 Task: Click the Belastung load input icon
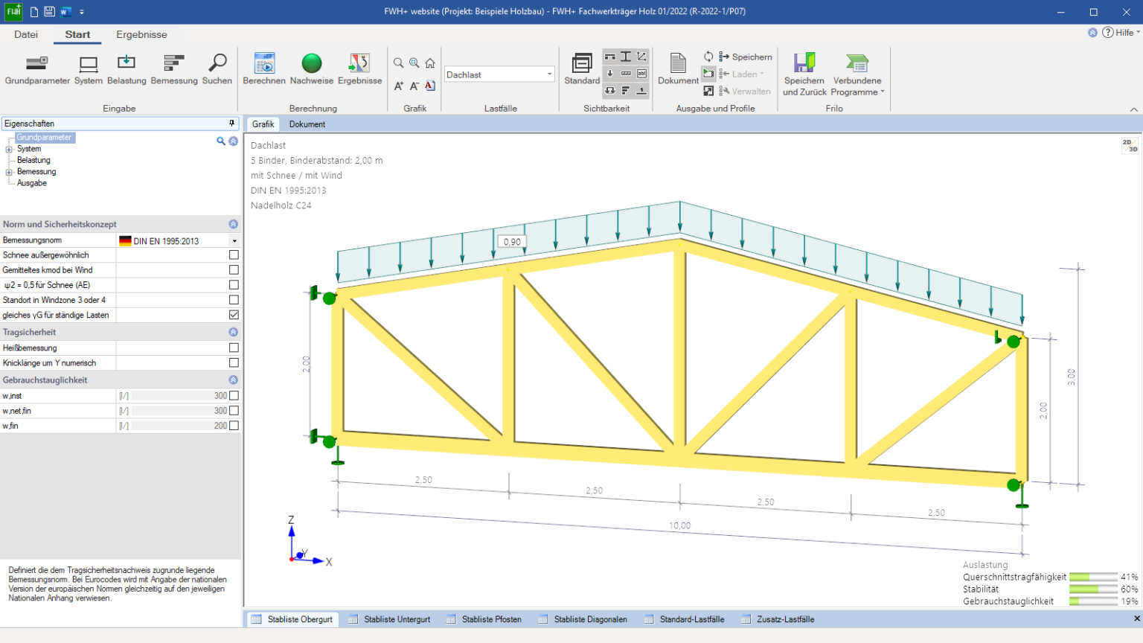127,64
